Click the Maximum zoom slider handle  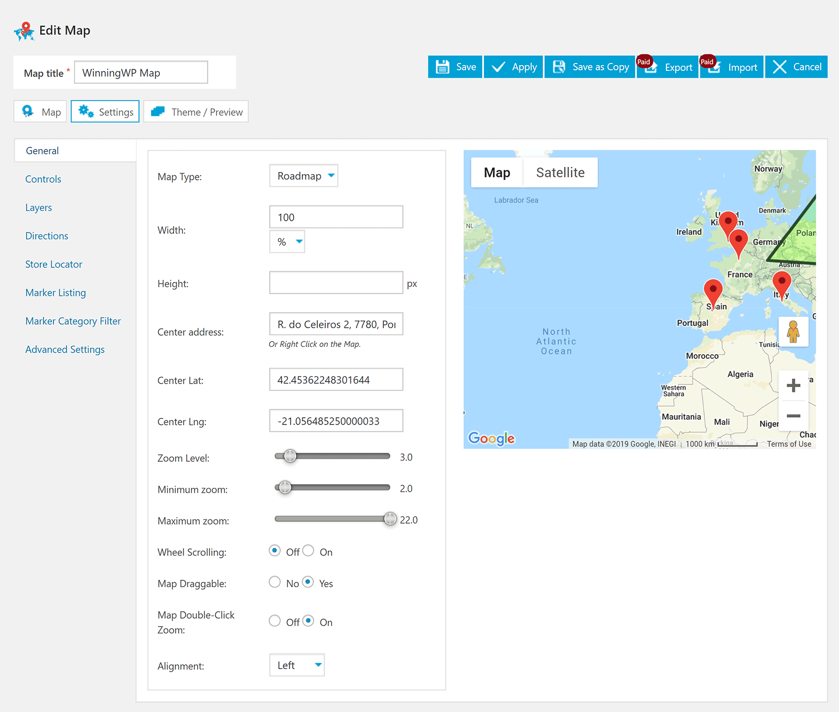pos(390,519)
